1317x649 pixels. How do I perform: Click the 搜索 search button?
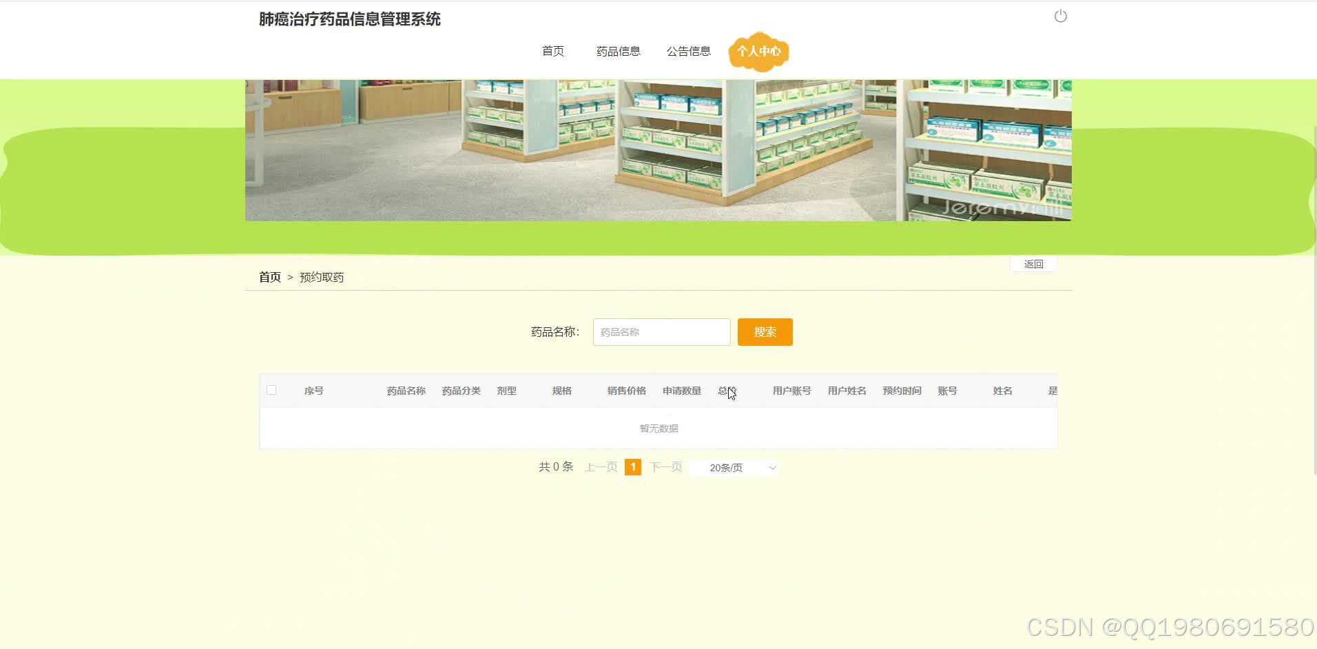coord(765,331)
